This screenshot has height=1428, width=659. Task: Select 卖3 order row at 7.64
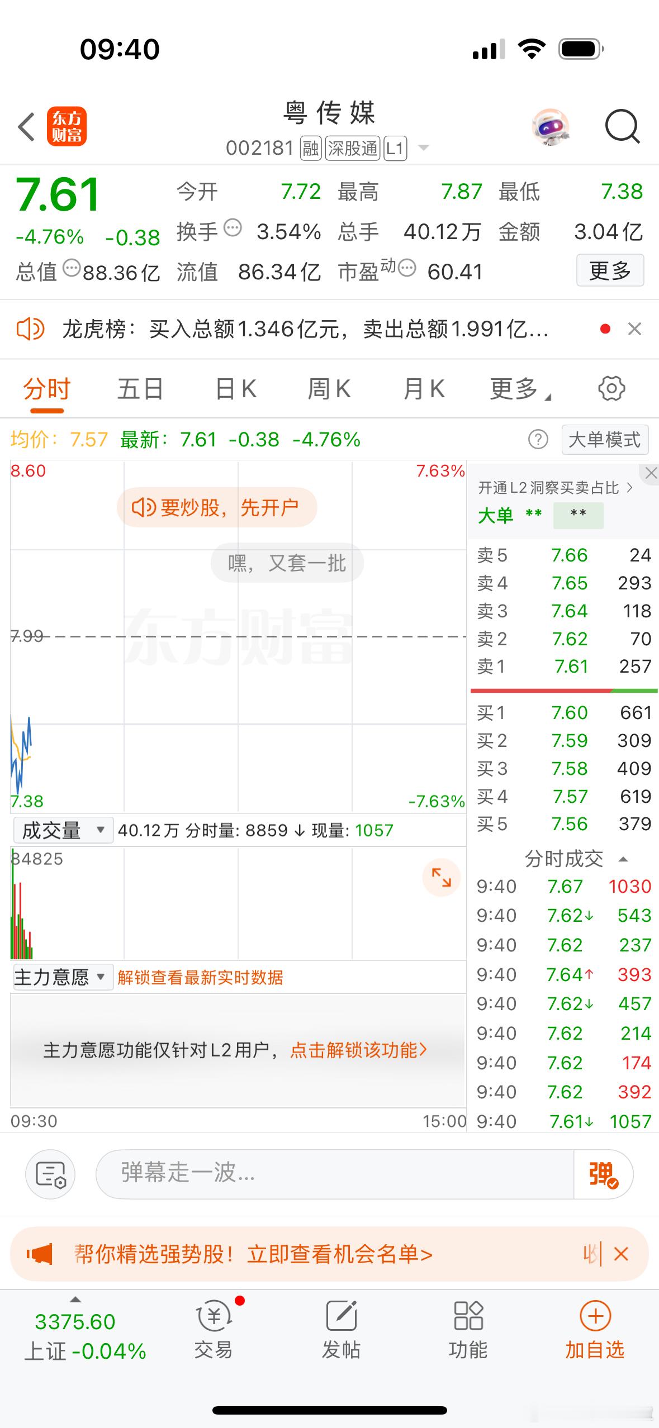pyautogui.click(x=563, y=611)
